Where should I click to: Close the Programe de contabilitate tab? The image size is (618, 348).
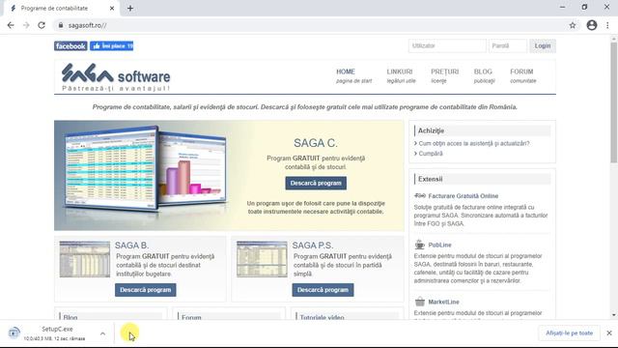point(112,8)
